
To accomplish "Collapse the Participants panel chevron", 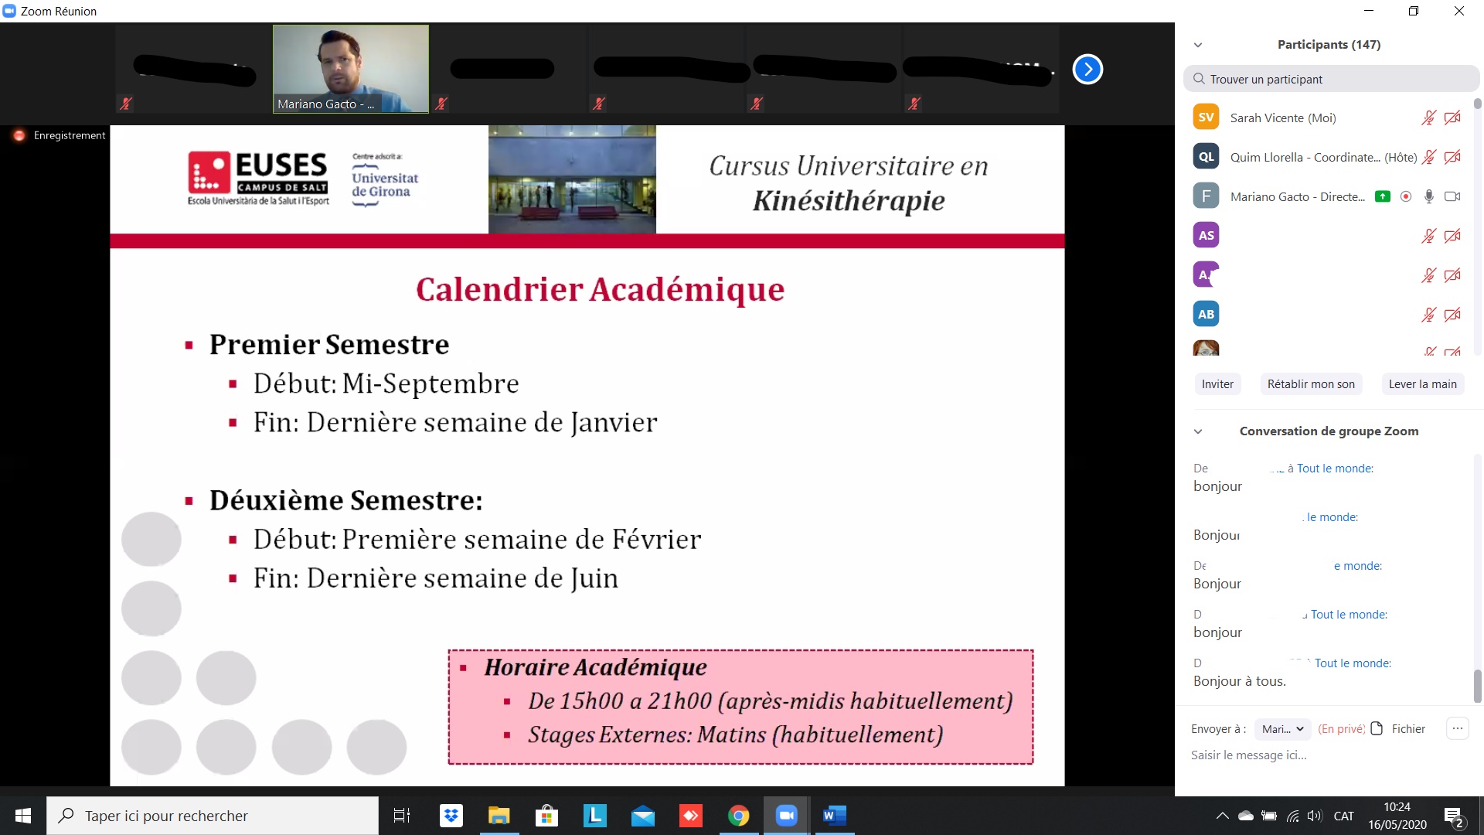I will click(x=1198, y=45).
